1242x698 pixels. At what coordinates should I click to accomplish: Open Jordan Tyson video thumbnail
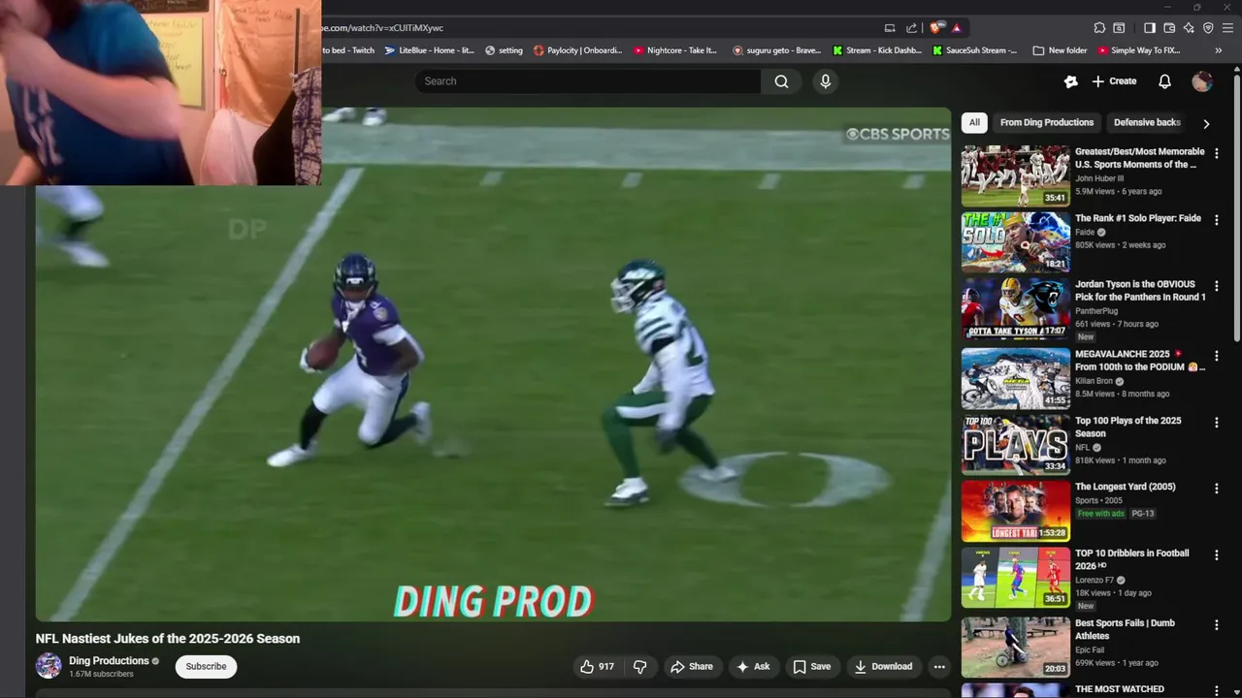pos(1016,308)
